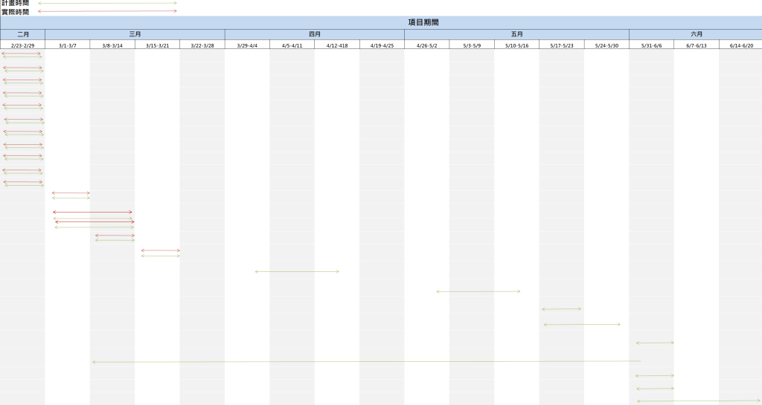Viewport: 762px width, 405px height.
Task: Select the 2/23-2/29 week cell
Action: pyautogui.click(x=22, y=45)
